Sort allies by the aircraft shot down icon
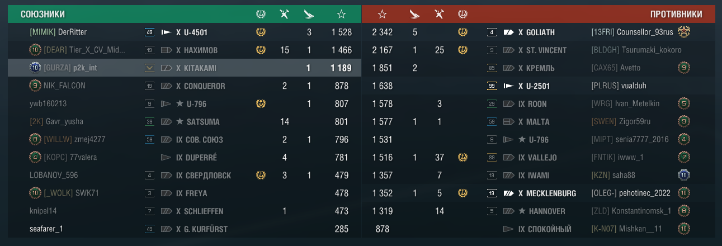The height and width of the screenshot is (246, 722). click(284, 14)
